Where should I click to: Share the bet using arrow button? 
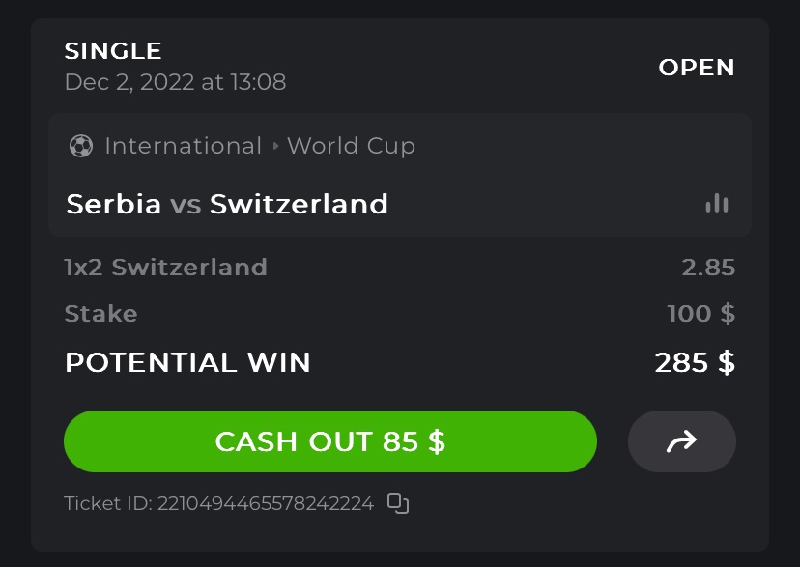point(681,442)
